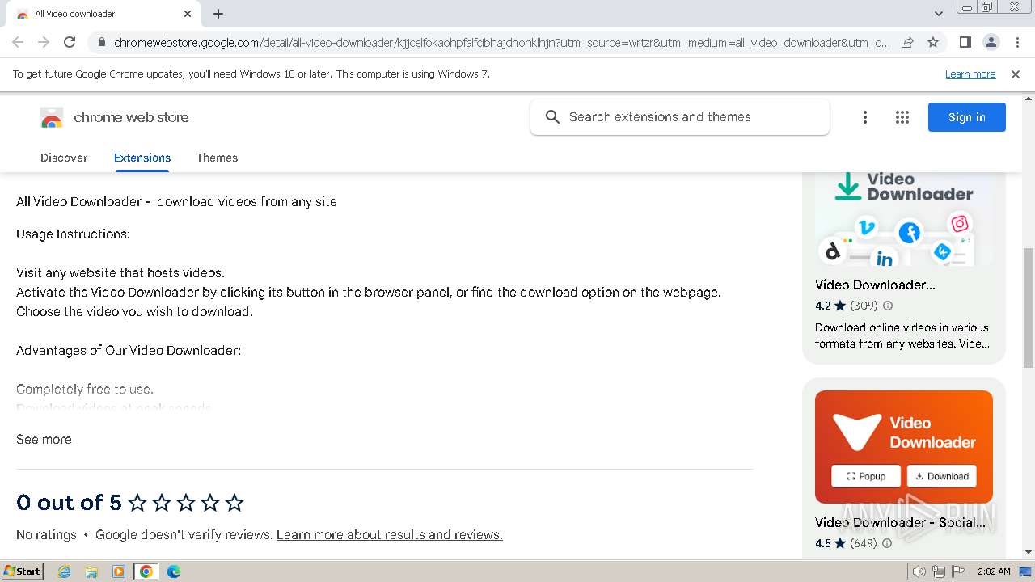Viewport: 1035px width, 582px height.
Task: View site information lock icon
Action: (x=101, y=42)
